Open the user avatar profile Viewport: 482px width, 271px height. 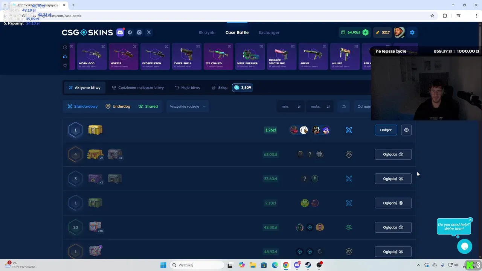pos(399,32)
